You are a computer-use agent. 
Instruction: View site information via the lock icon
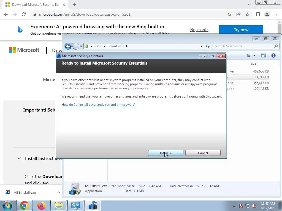[x=35, y=14]
